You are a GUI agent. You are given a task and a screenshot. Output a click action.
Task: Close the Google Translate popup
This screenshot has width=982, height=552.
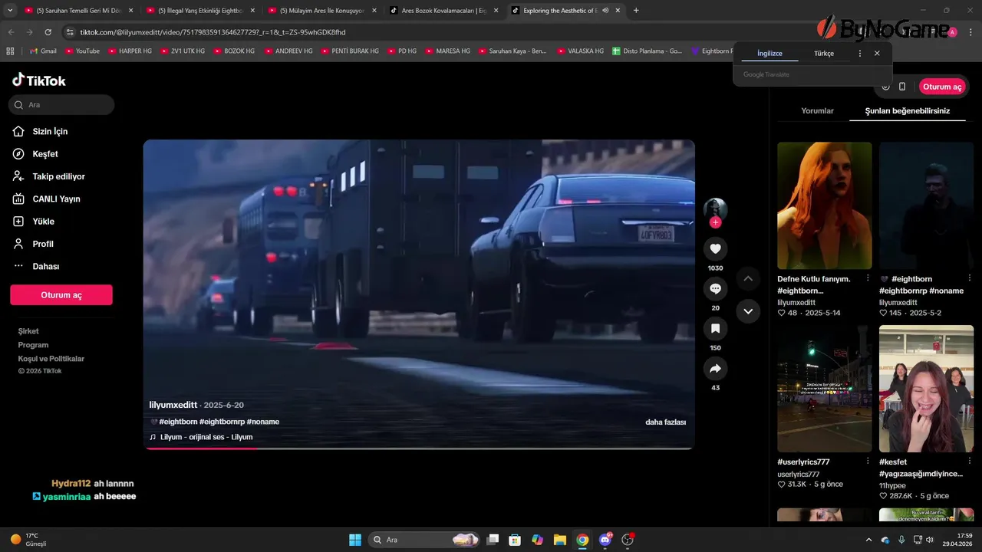pos(877,54)
